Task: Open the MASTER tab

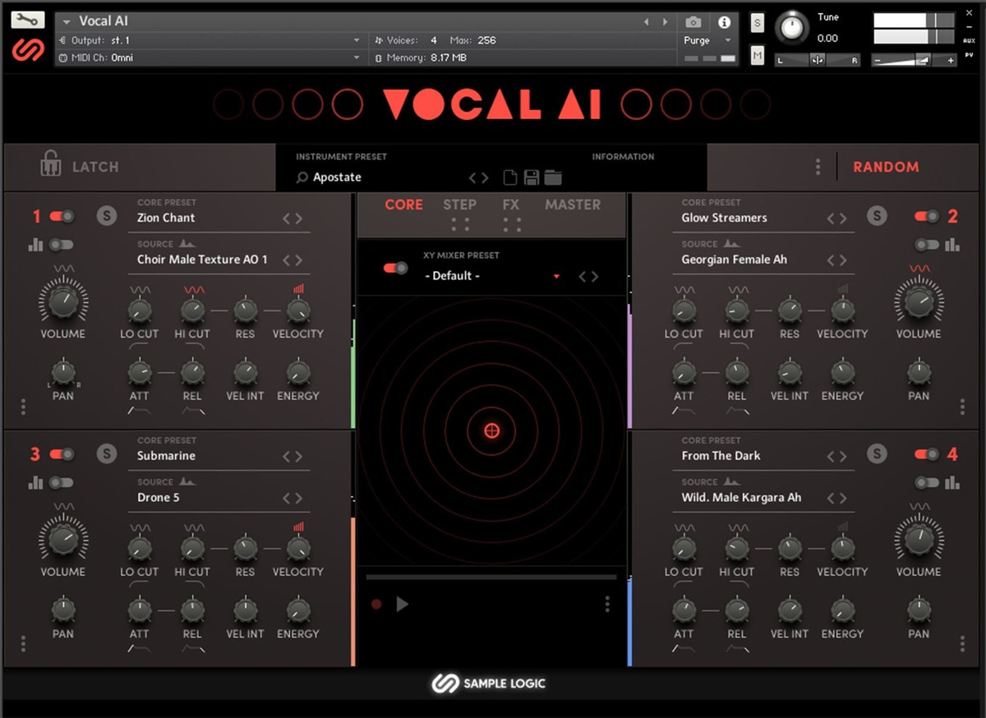Action: [573, 205]
